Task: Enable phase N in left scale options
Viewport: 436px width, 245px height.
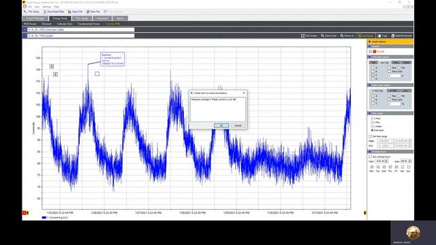Action: (373, 79)
